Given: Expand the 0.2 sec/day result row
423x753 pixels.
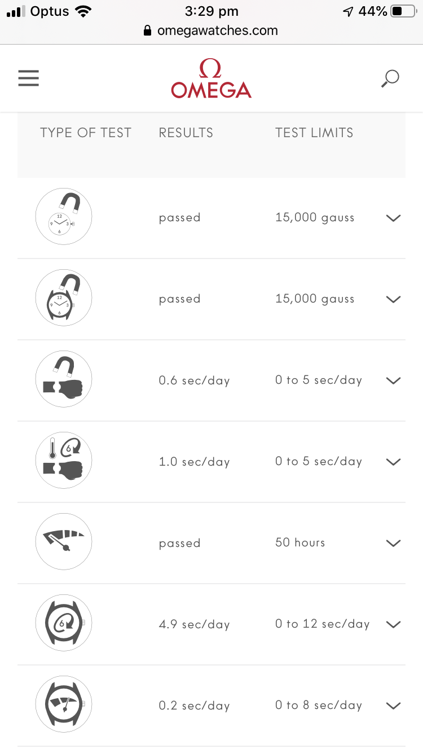Looking at the screenshot, I should 393,706.
